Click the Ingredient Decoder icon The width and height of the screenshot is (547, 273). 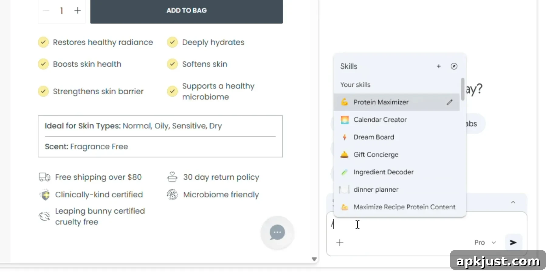[344, 172]
